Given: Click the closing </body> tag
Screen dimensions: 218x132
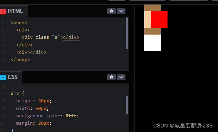Looking at the screenshot, I should point(20,60).
